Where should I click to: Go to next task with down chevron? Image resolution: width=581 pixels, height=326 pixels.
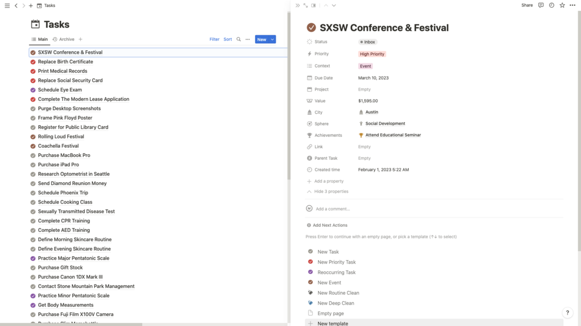point(334,6)
